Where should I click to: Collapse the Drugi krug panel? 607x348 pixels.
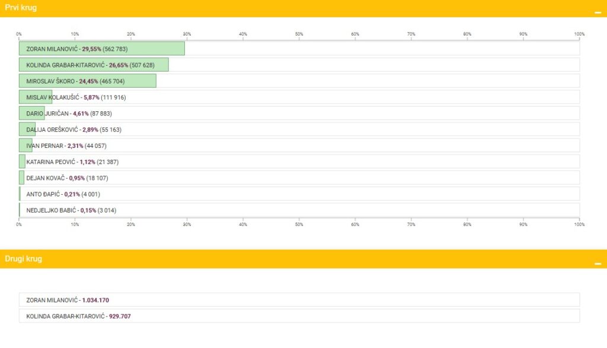pos(598,263)
